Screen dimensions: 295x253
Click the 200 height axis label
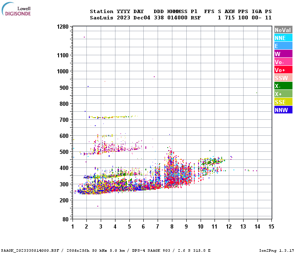pos(64,200)
